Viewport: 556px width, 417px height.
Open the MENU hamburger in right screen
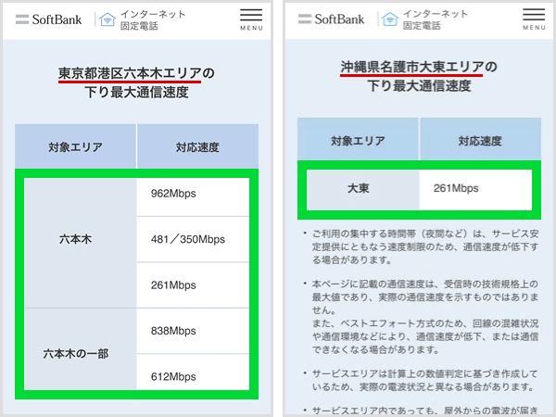534,19
